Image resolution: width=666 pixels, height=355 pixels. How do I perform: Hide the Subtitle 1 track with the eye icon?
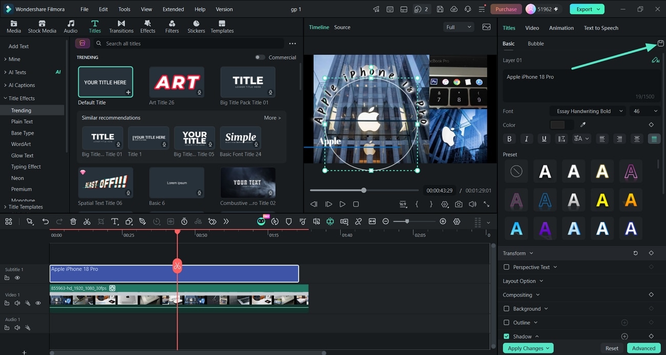coord(17,278)
